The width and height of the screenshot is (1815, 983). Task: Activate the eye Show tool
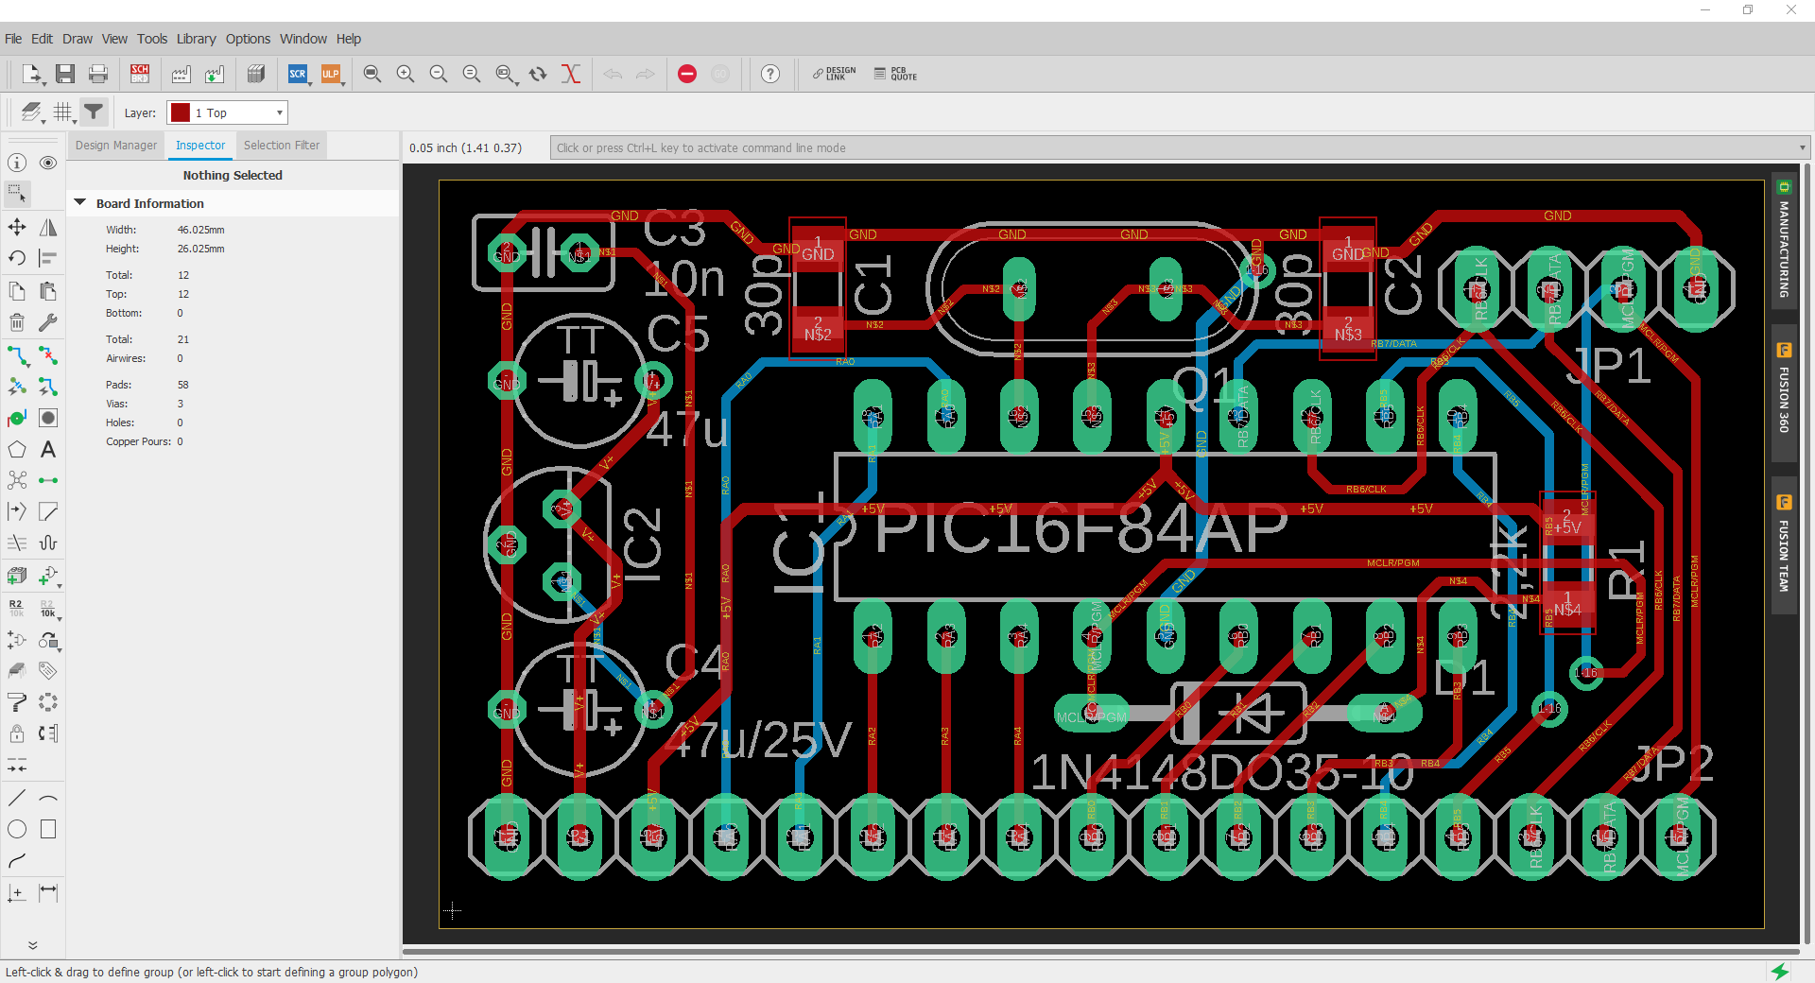(x=47, y=163)
